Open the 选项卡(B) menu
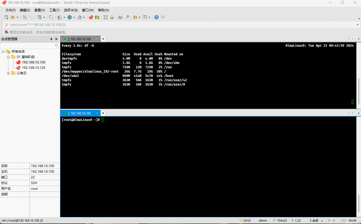The width and height of the screenshot is (361, 224). tap(71, 10)
